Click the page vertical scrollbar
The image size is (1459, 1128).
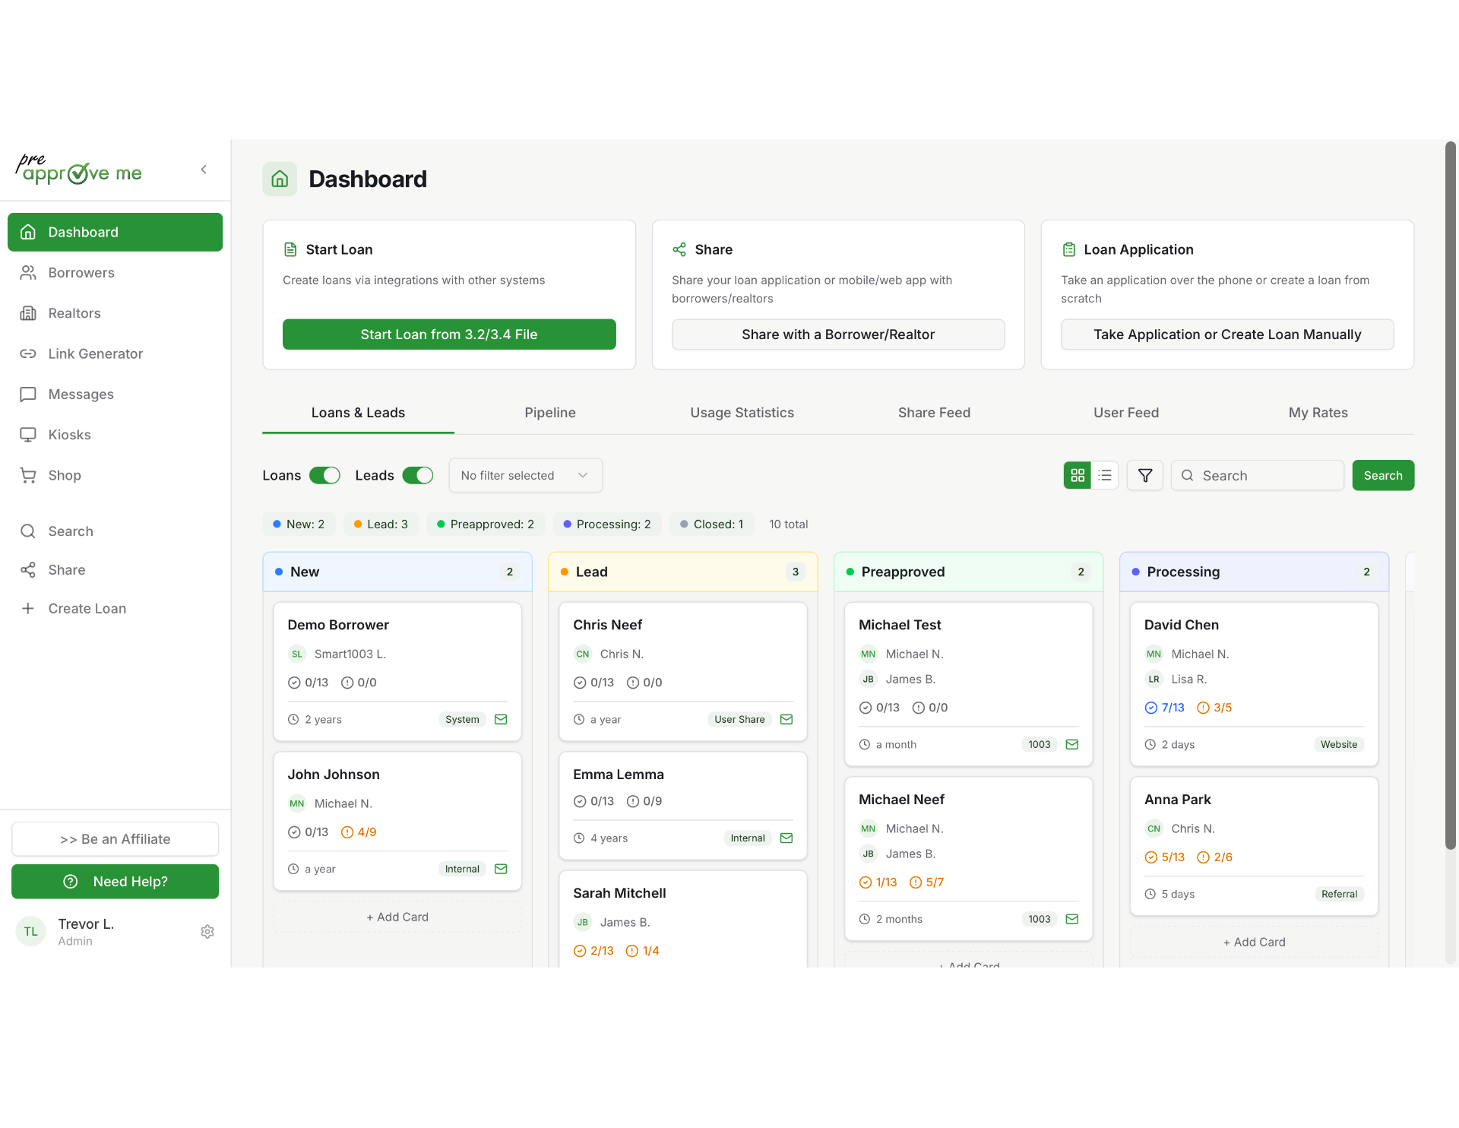click(x=1451, y=494)
